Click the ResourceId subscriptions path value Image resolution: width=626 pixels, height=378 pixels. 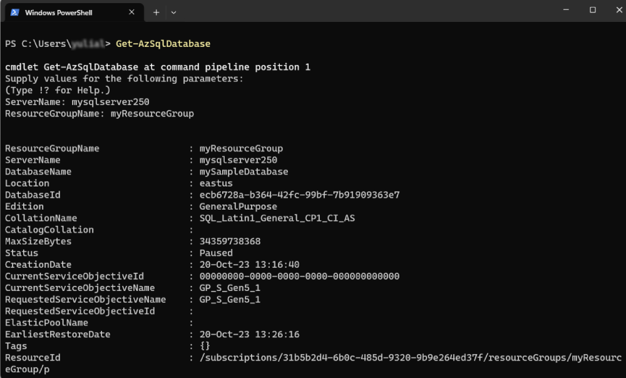[411, 357]
